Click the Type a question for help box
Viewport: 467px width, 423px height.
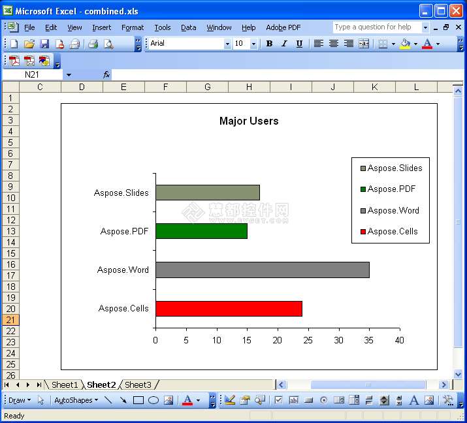tap(376, 27)
